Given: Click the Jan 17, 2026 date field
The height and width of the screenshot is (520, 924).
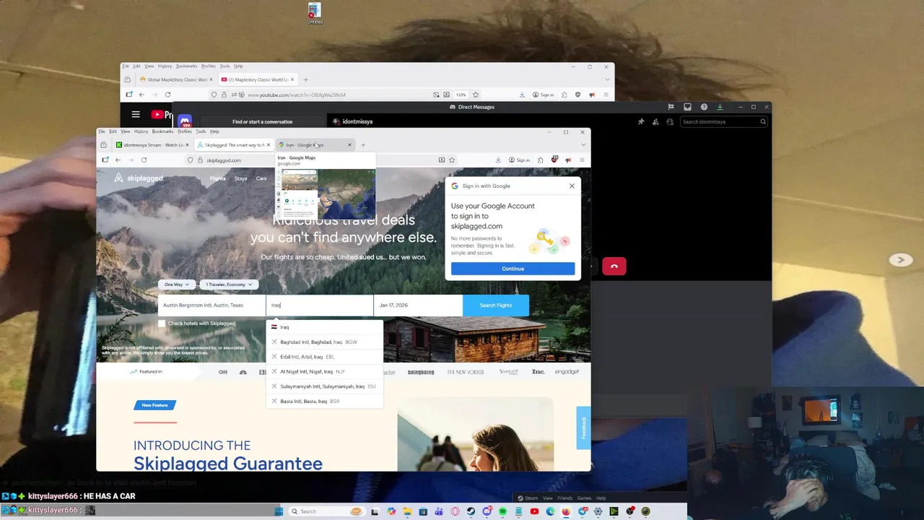Looking at the screenshot, I should [x=418, y=305].
